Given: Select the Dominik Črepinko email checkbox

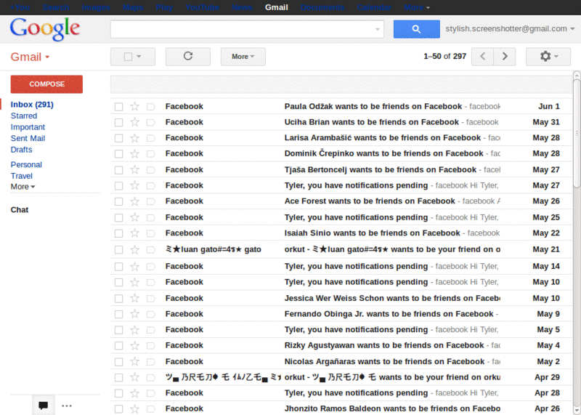Looking at the screenshot, I should click(x=118, y=154).
